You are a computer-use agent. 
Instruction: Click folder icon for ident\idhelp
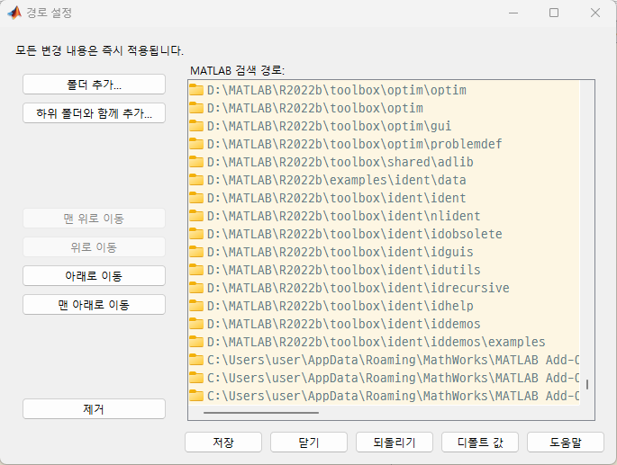196,306
